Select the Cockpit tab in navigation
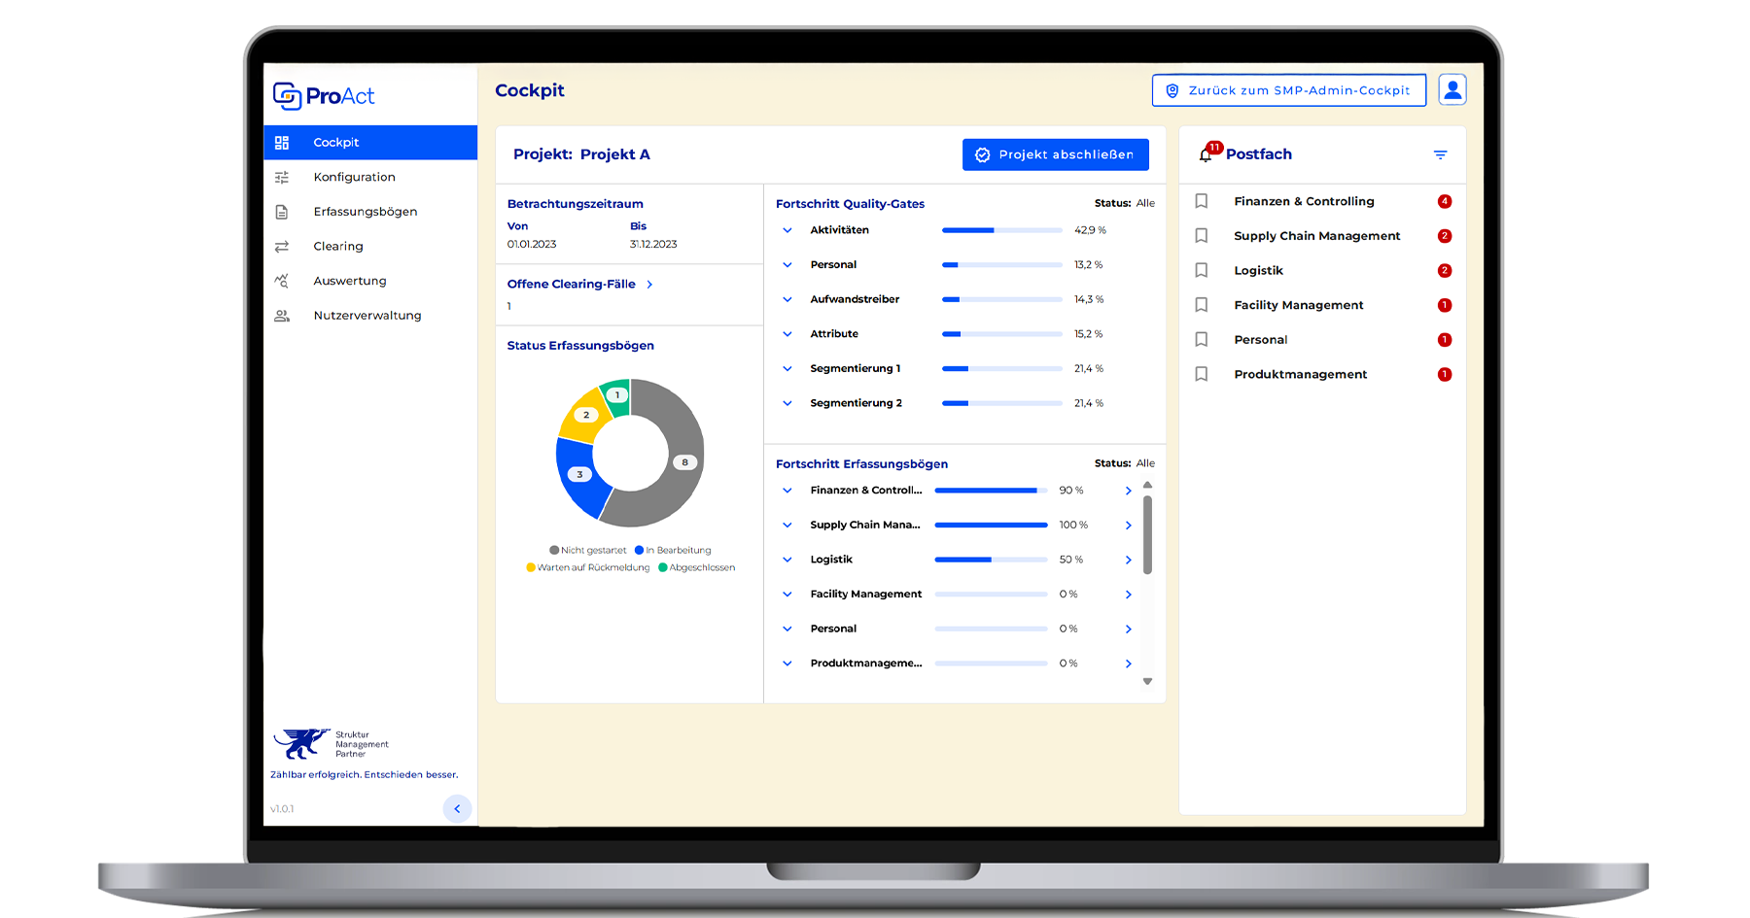The height and width of the screenshot is (918, 1750). click(x=335, y=142)
